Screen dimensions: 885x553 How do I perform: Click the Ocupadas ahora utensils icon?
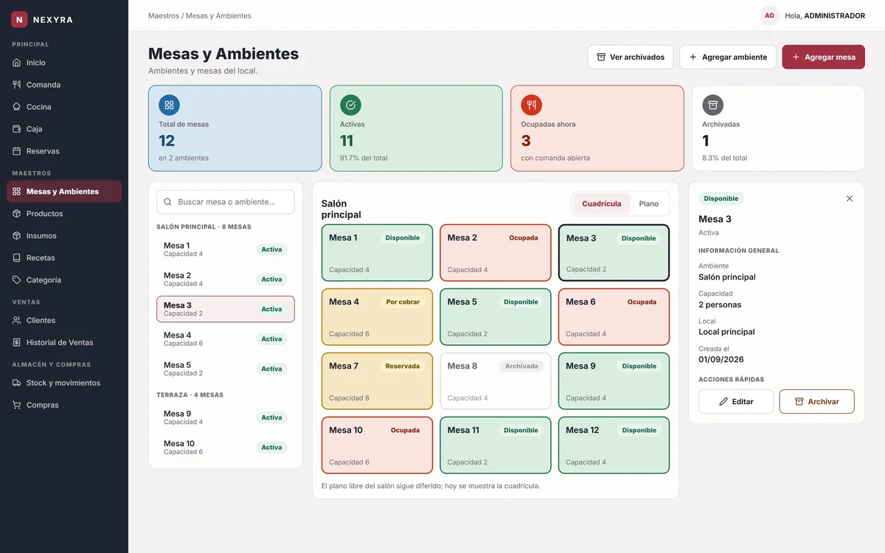tap(532, 105)
